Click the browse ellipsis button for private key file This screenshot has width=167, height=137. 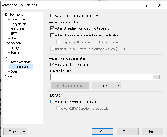(156, 77)
